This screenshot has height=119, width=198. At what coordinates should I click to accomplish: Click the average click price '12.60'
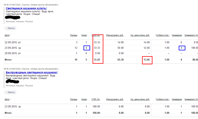point(147,48)
